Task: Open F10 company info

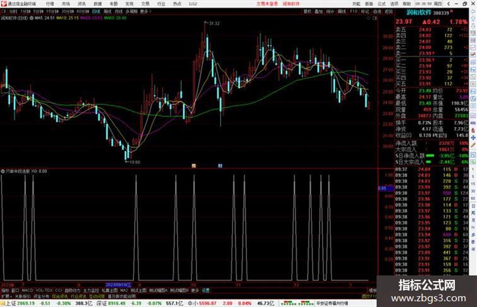Action: click(353, 12)
